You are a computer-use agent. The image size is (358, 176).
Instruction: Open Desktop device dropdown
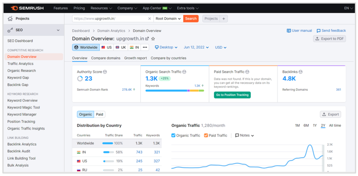[166, 47]
